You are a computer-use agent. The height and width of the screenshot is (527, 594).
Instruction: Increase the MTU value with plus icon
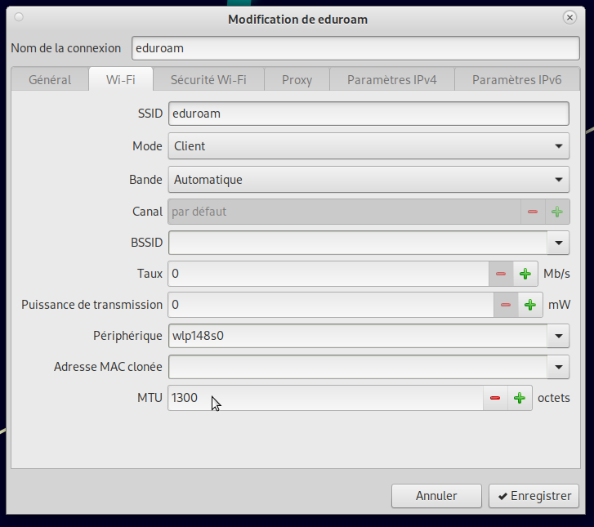(x=520, y=398)
